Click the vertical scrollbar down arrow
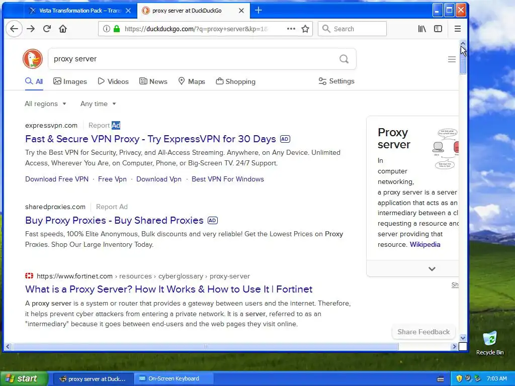Screen dimensions: 515x386 [463, 338]
